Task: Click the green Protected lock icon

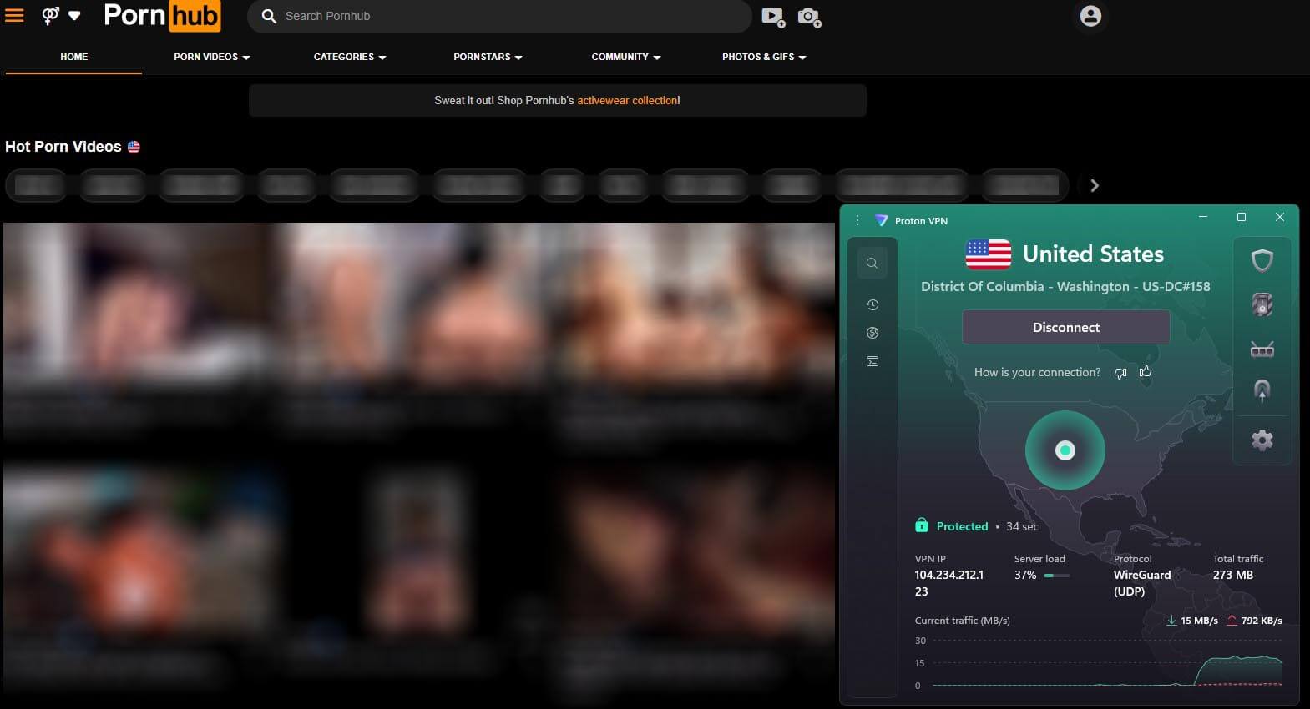Action: click(921, 525)
